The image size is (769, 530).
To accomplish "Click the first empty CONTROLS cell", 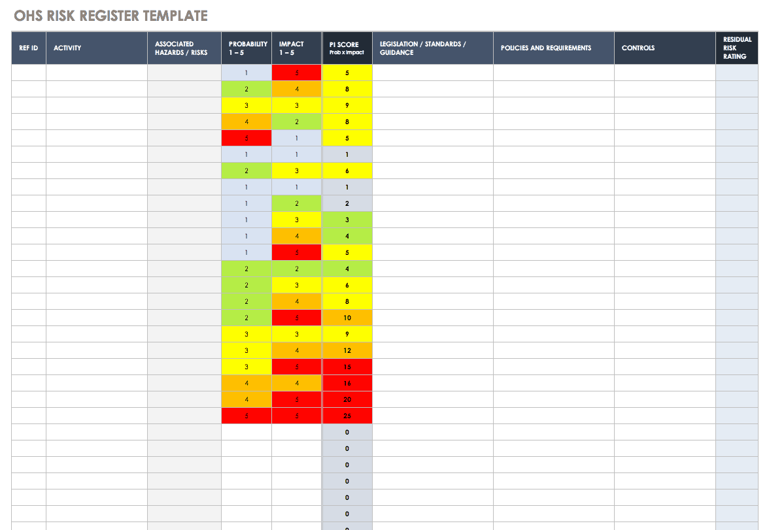I will coord(664,72).
